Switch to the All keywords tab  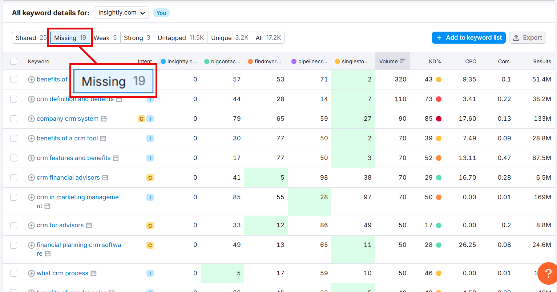pyautogui.click(x=268, y=38)
